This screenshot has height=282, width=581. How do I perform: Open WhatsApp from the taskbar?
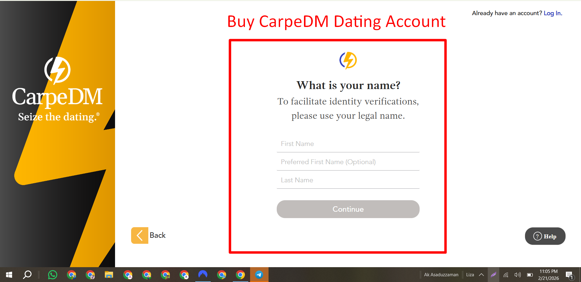pyautogui.click(x=52, y=274)
